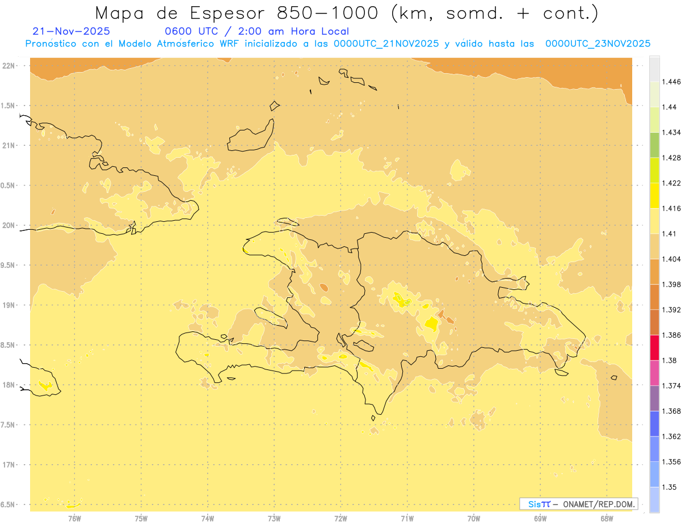Screen dimensions: 681x526
Task: Click the "0000UTC_23NOV2025" valid-until timestamp
Action: point(598,44)
